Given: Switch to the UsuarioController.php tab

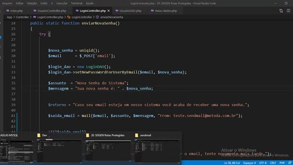Looking at the screenshot, I should click(52, 11).
